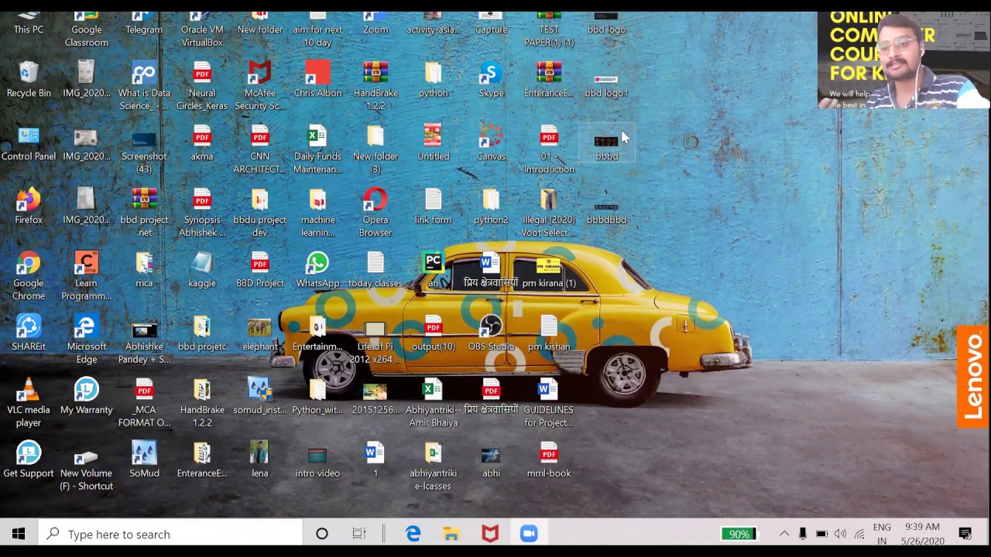This screenshot has height=557, width=991.
Task: Open the SHAREit desktop icon
Action: [x=29, y=333]
